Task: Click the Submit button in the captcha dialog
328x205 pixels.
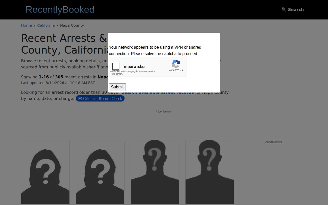Action: [117, 87]
